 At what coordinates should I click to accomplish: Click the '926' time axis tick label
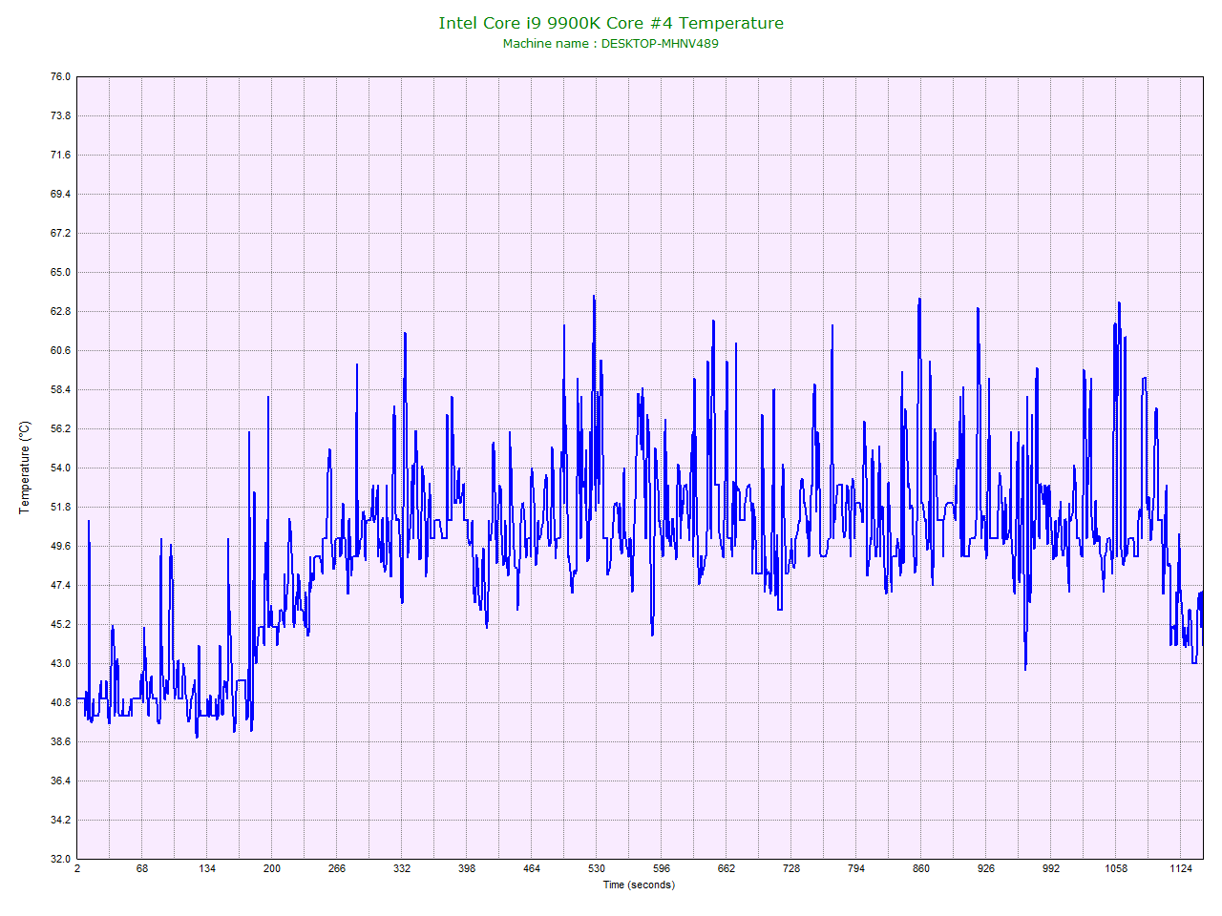coord(986,868)
